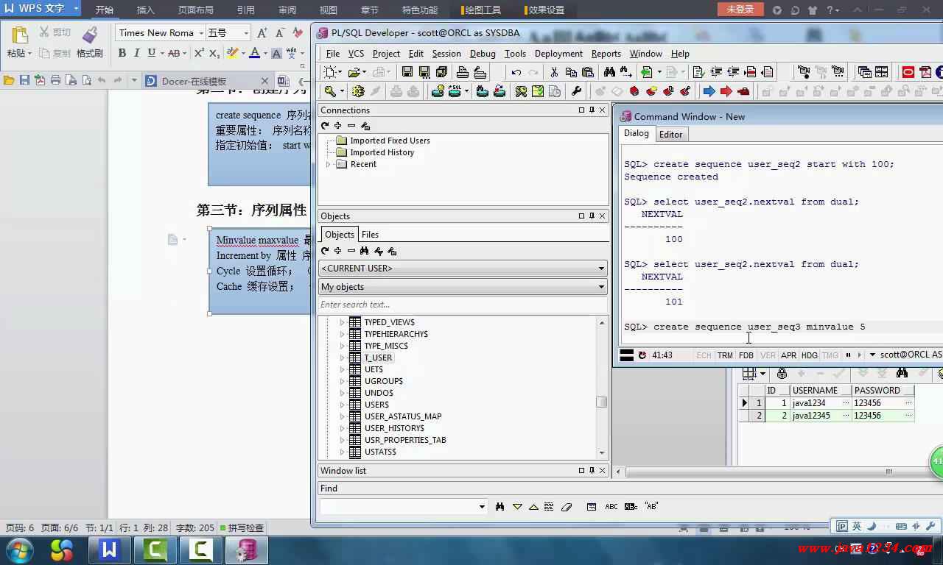Click the PDF icon in PL/SQL Developer toolbar
The height and width of the screenshot is (565, 943).
click(x=925, y=72)
